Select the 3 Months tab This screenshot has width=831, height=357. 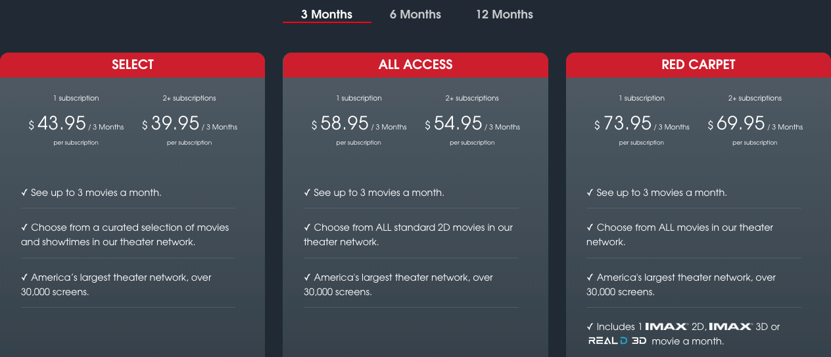tap(327, 14)
